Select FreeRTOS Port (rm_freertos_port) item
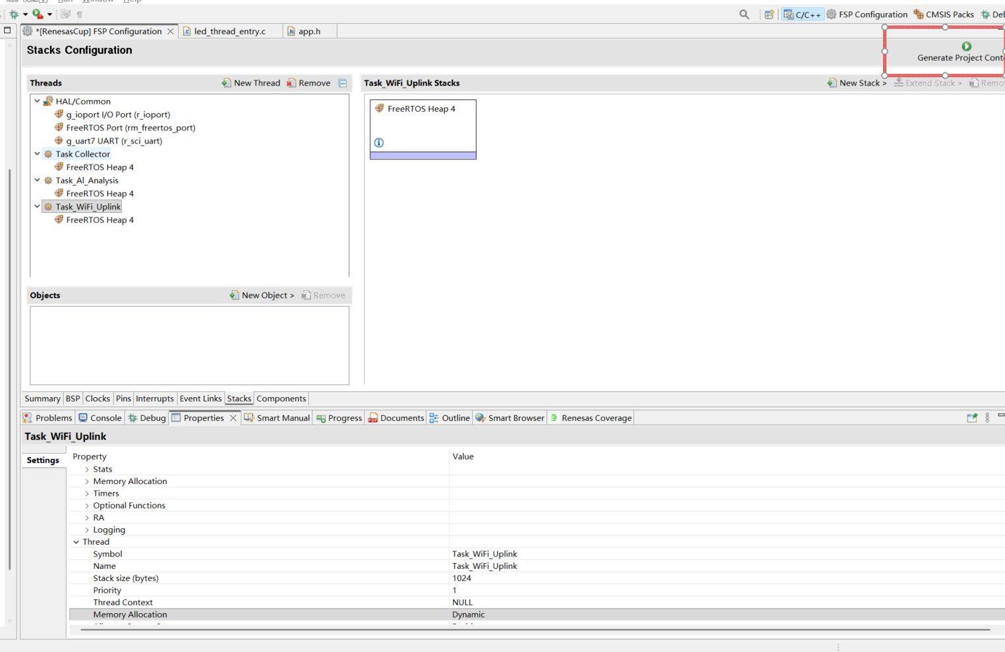 point(130,128)
